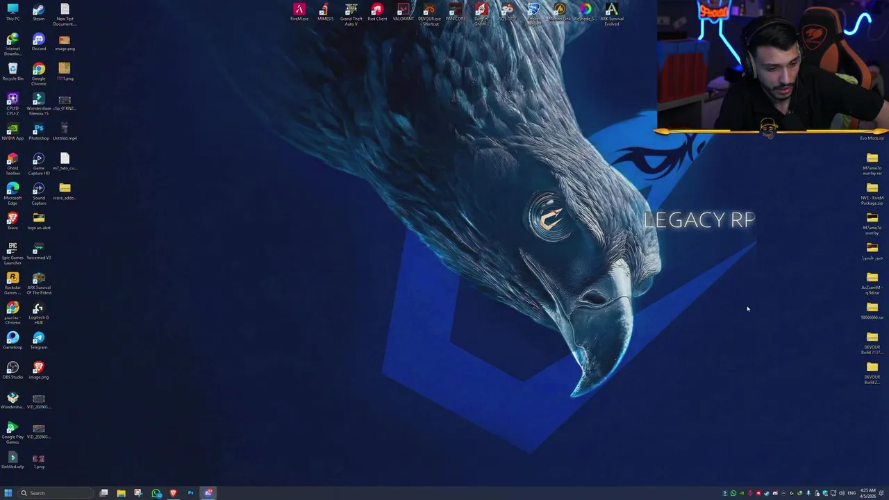Open Photoshop from the taskbar
Screen dimensions: 889x500
pos(190,493)
